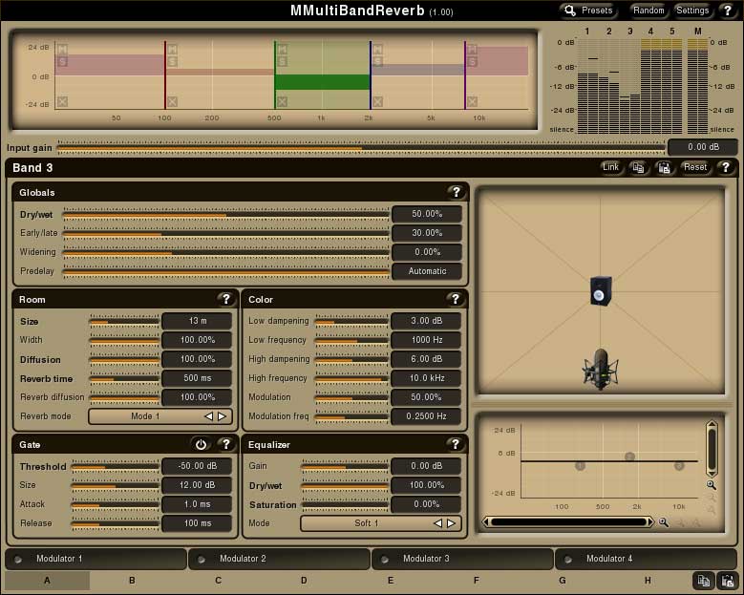The image size is (744, 595).
Task: Click the EQ graph vertical scrollbar
Action: 712,448
